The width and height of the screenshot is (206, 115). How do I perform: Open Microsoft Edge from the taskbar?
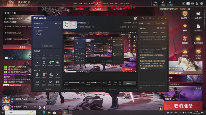(x=44, y=112)
